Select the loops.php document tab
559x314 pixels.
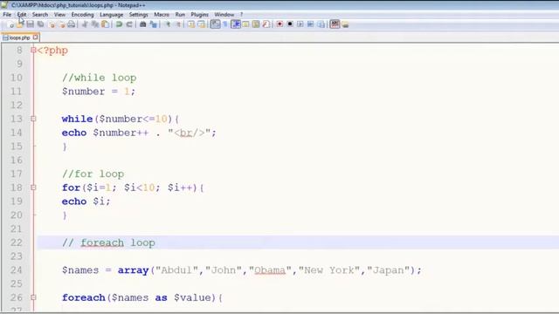(x=20, y=38)
